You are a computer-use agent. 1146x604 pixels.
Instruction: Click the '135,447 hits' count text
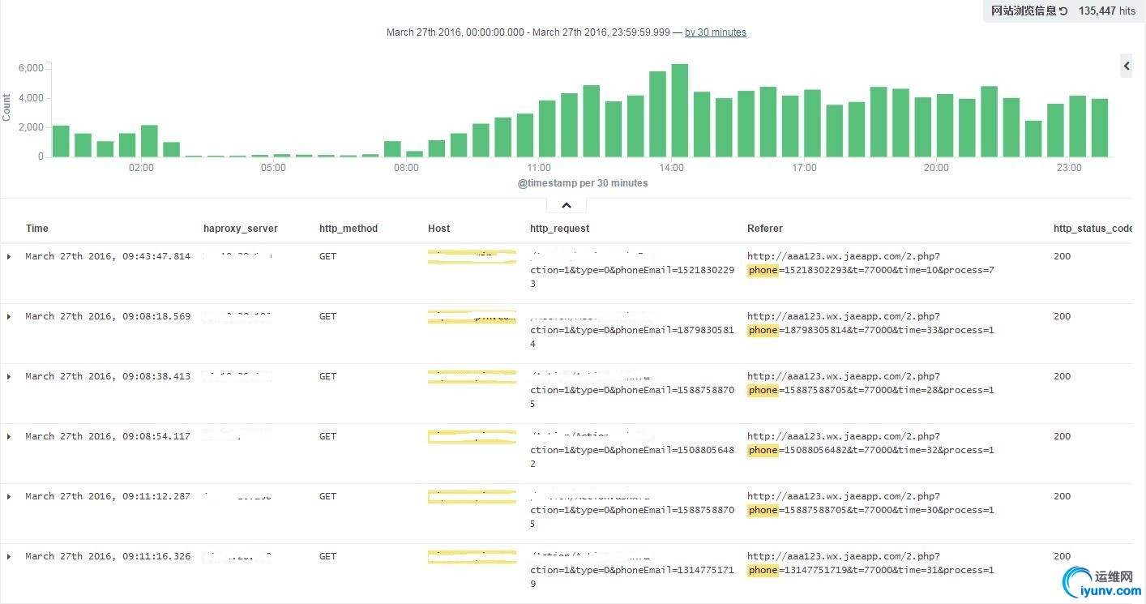click(1107, 11)
